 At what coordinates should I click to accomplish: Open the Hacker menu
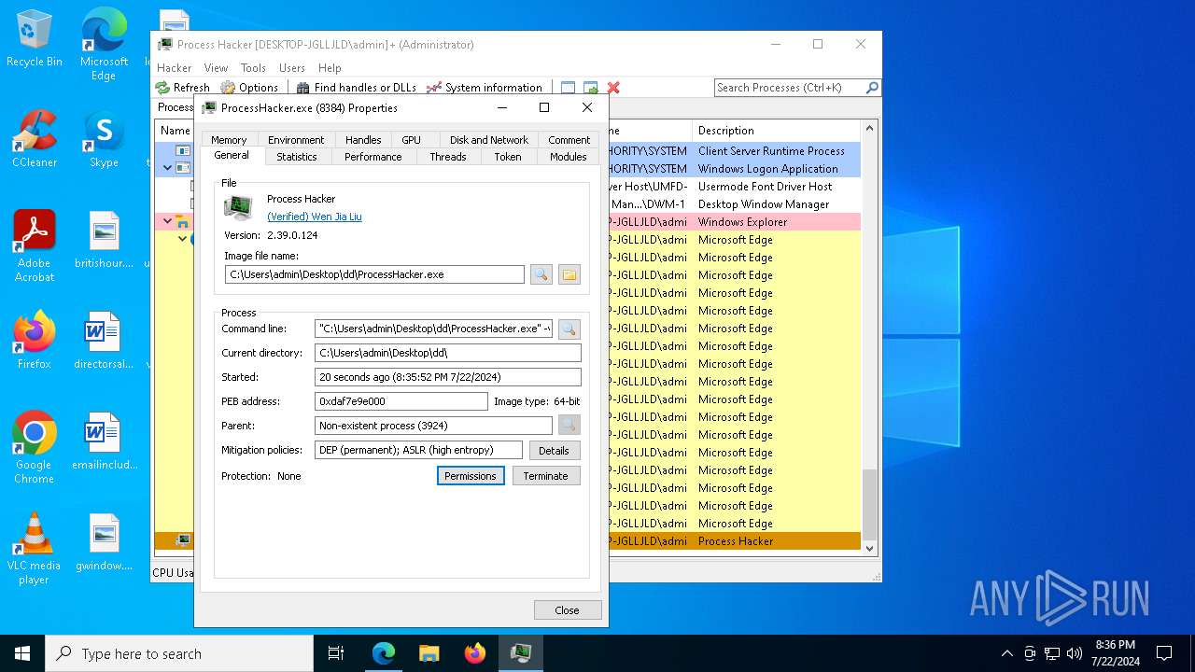coord(174,67)
